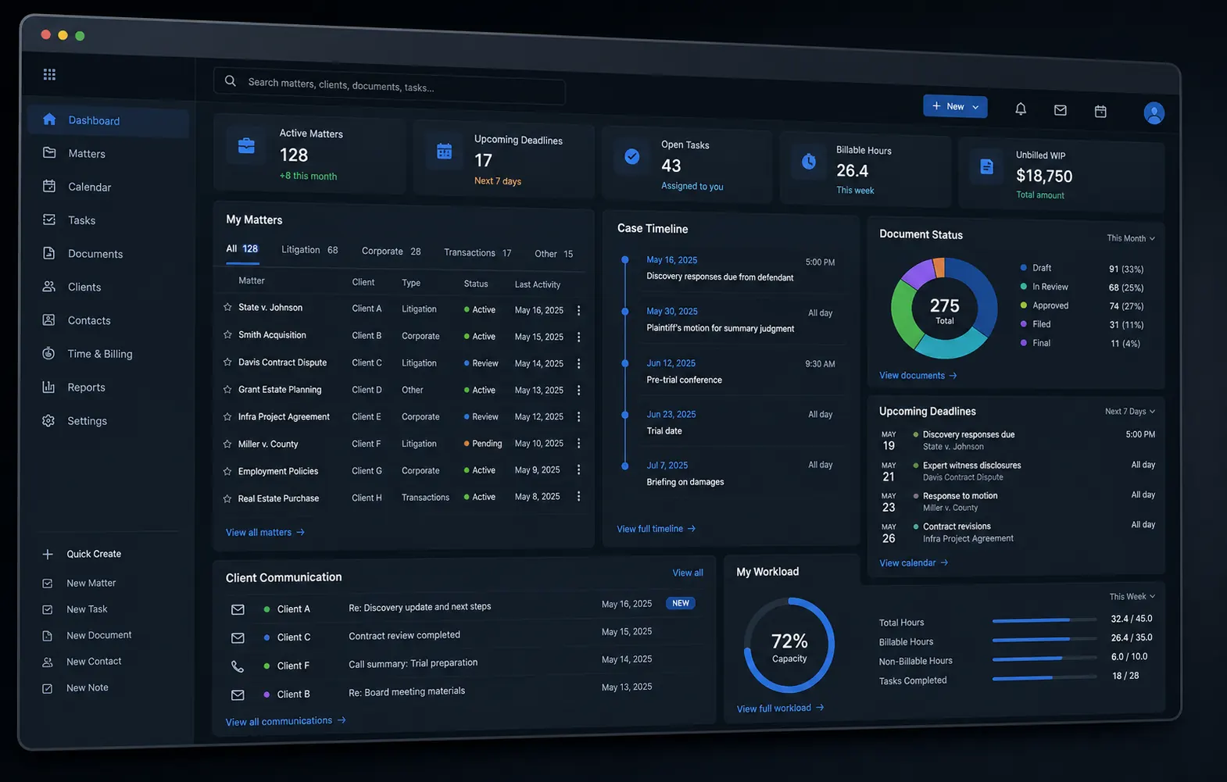Open row options for State v. Johnson

[x=578, y=310]
